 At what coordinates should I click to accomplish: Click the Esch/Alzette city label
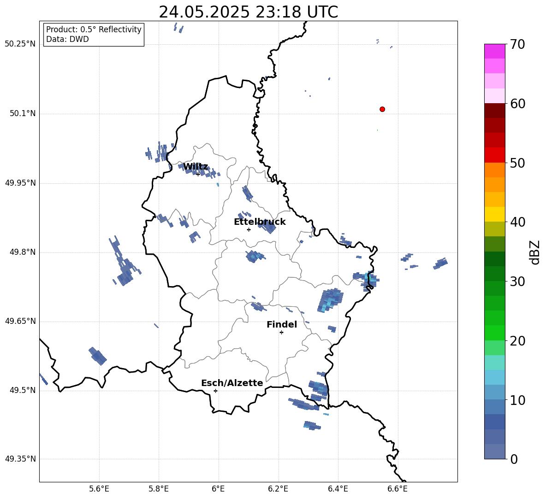click(232, 383)
